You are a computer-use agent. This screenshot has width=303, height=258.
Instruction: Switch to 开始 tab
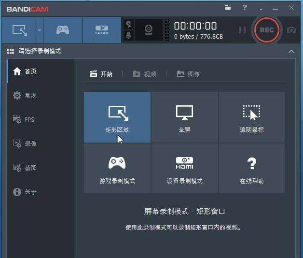click(x=101, y=74)
